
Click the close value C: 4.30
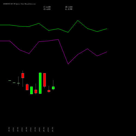[x=47, y=7]
